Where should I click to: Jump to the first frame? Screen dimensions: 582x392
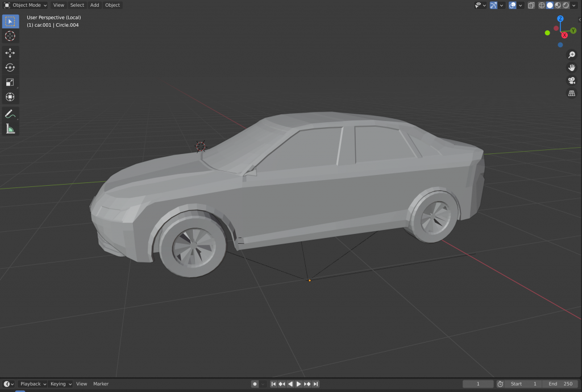click(x=273, y=384)
